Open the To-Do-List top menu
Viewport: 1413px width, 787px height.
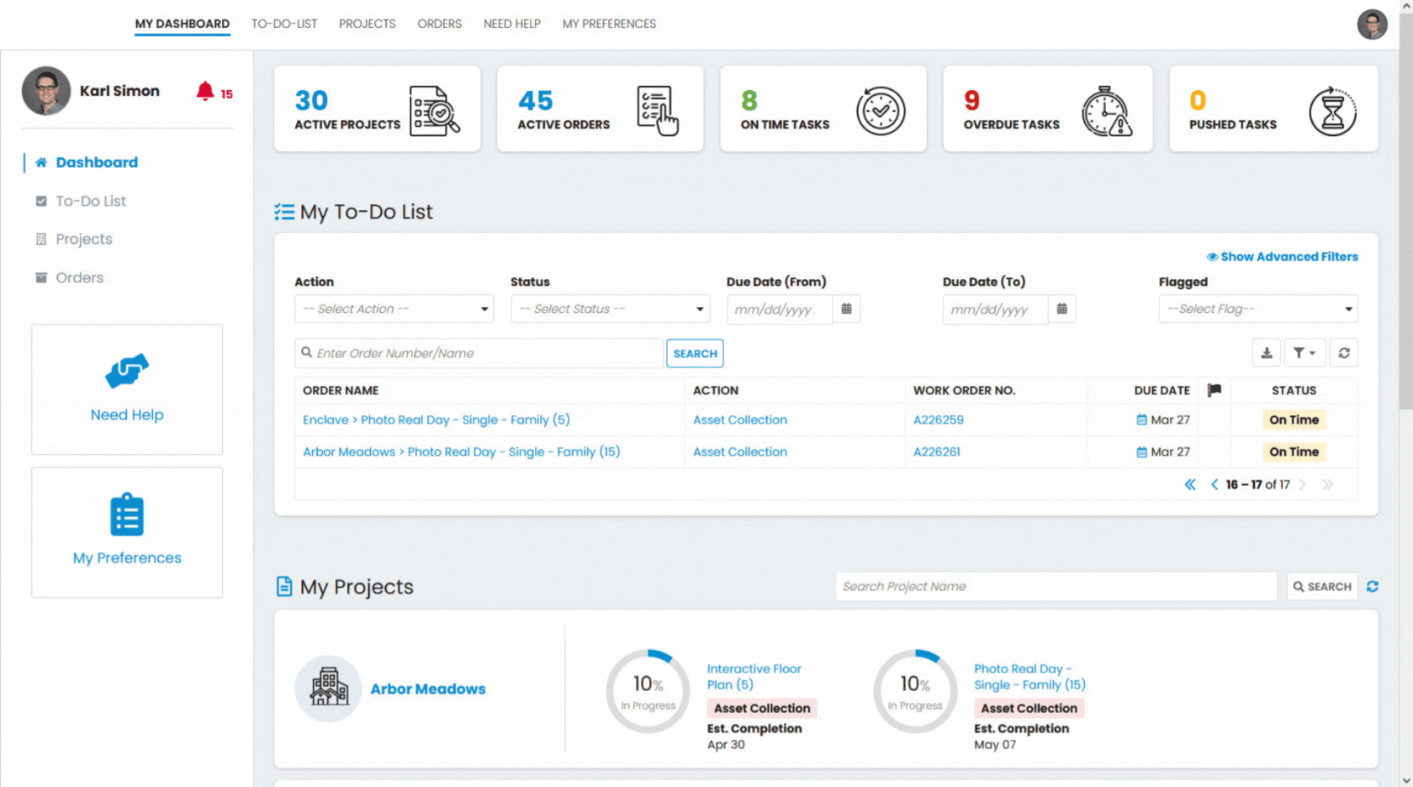tap(284, 24)
